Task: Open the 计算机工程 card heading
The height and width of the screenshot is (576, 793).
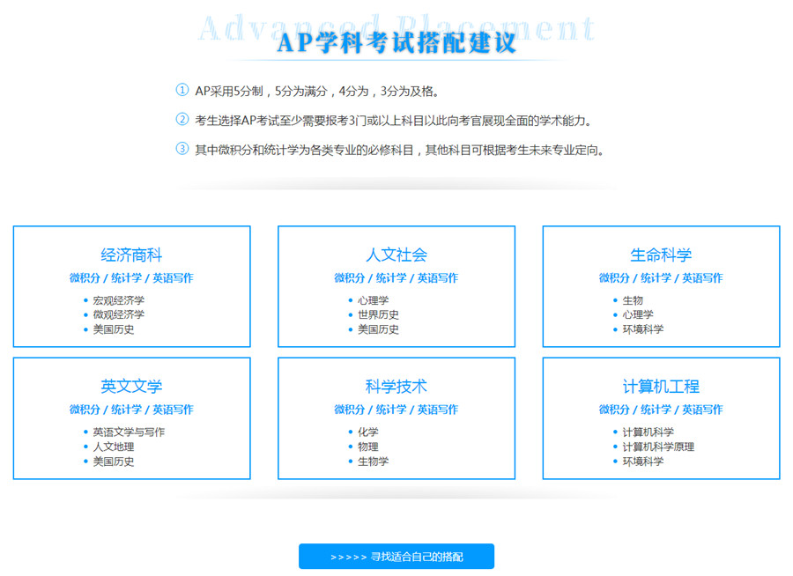Action: (661, 387)
